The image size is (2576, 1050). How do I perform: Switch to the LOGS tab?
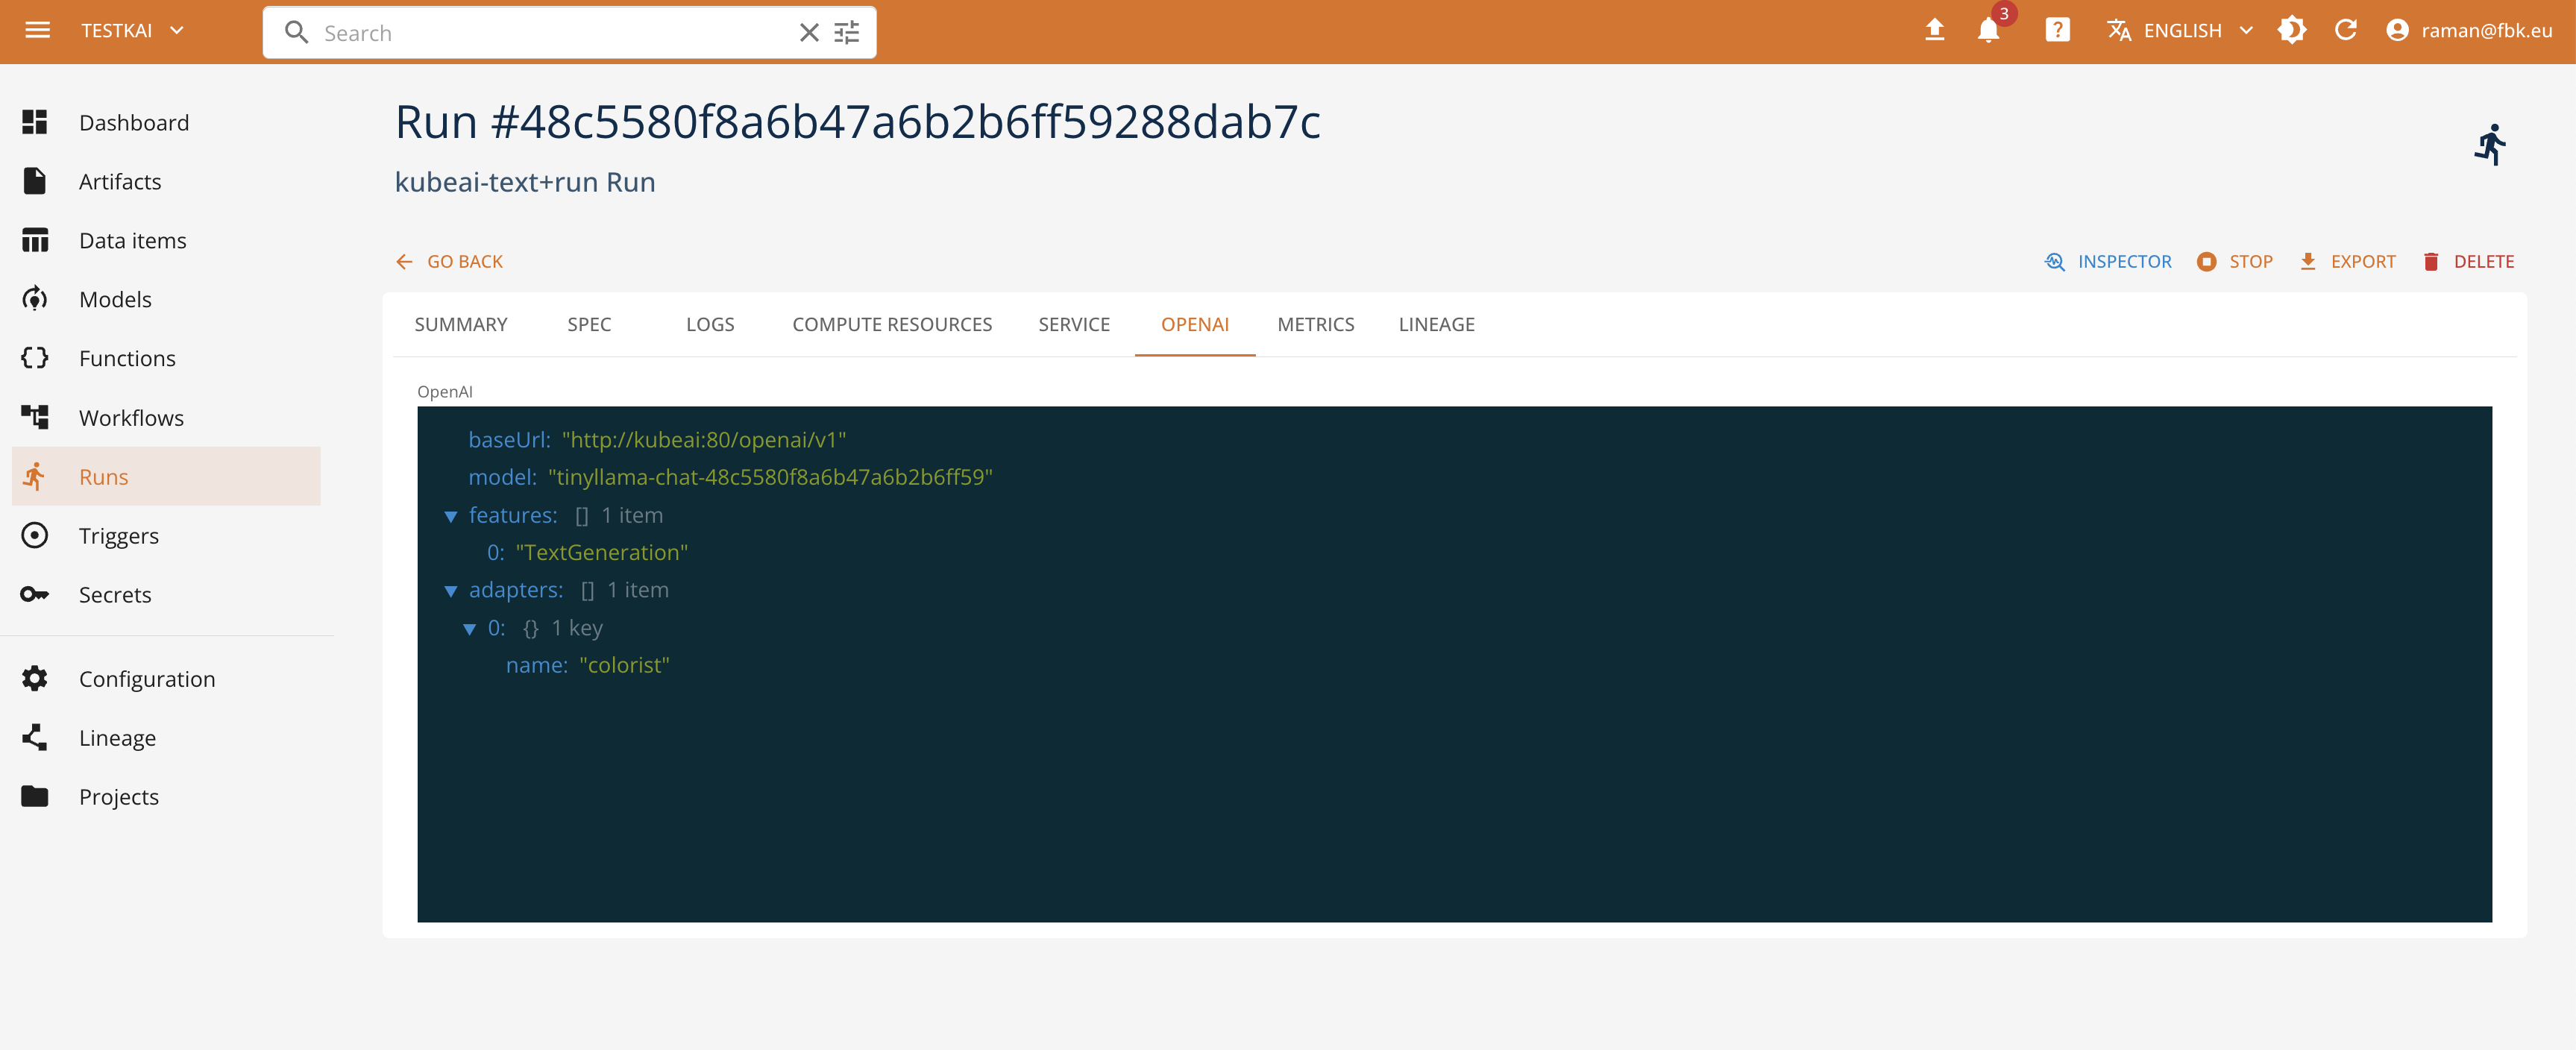tap(710, 324)
